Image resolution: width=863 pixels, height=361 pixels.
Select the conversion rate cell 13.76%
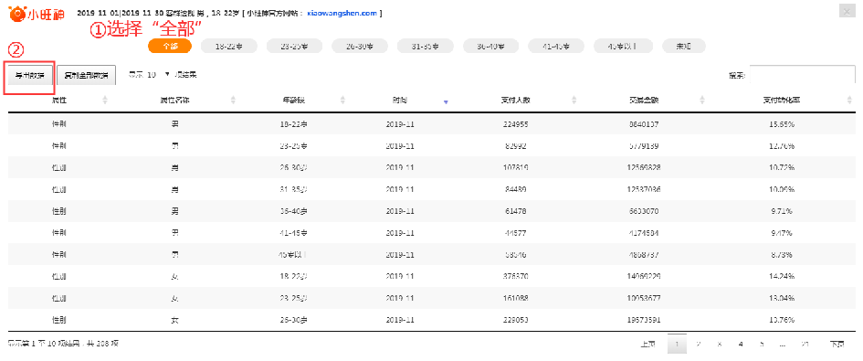click(x=781, y=320)
